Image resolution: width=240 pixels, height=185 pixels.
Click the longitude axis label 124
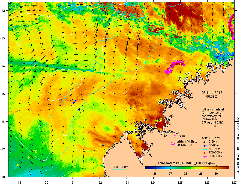(153, 182)
